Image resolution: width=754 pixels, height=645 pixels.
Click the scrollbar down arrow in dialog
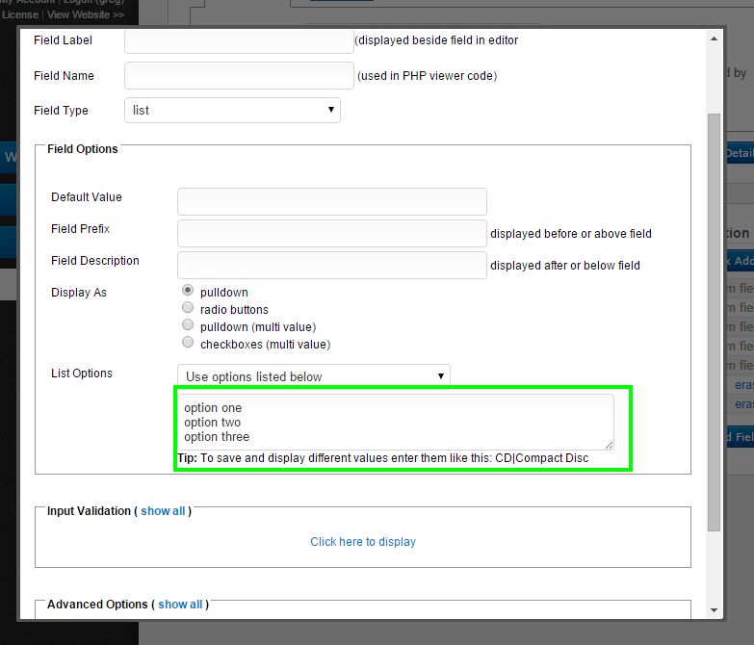tap(714, 609)
